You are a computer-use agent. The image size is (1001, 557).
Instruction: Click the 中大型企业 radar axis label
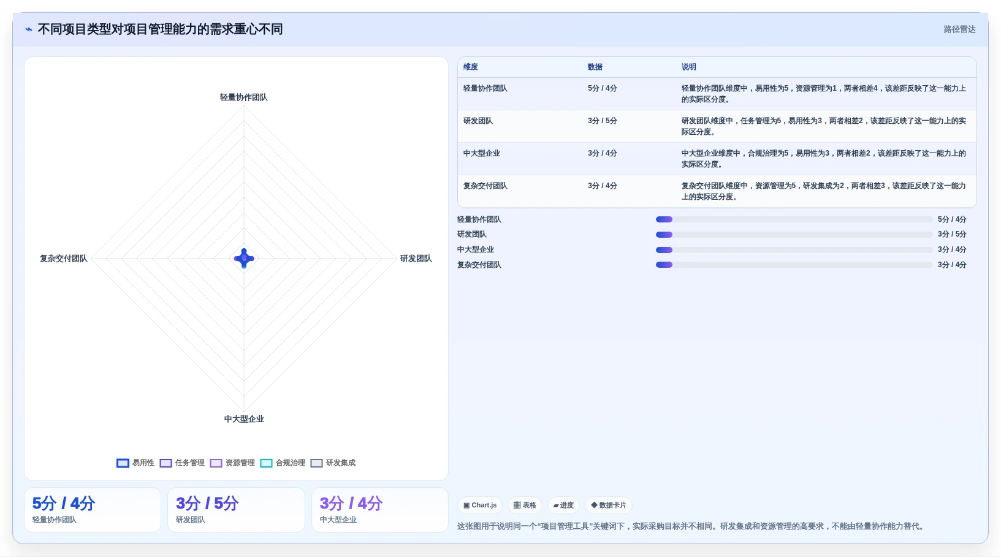(x=244, y=419)
